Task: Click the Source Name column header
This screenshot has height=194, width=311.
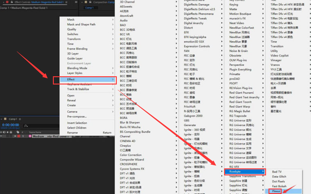Action: point(35,132)
